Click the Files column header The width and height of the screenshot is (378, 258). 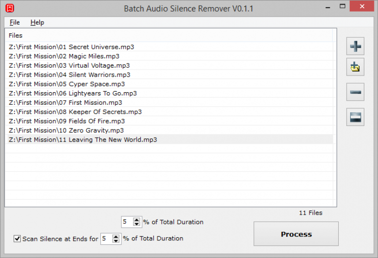tap(16, 35)
